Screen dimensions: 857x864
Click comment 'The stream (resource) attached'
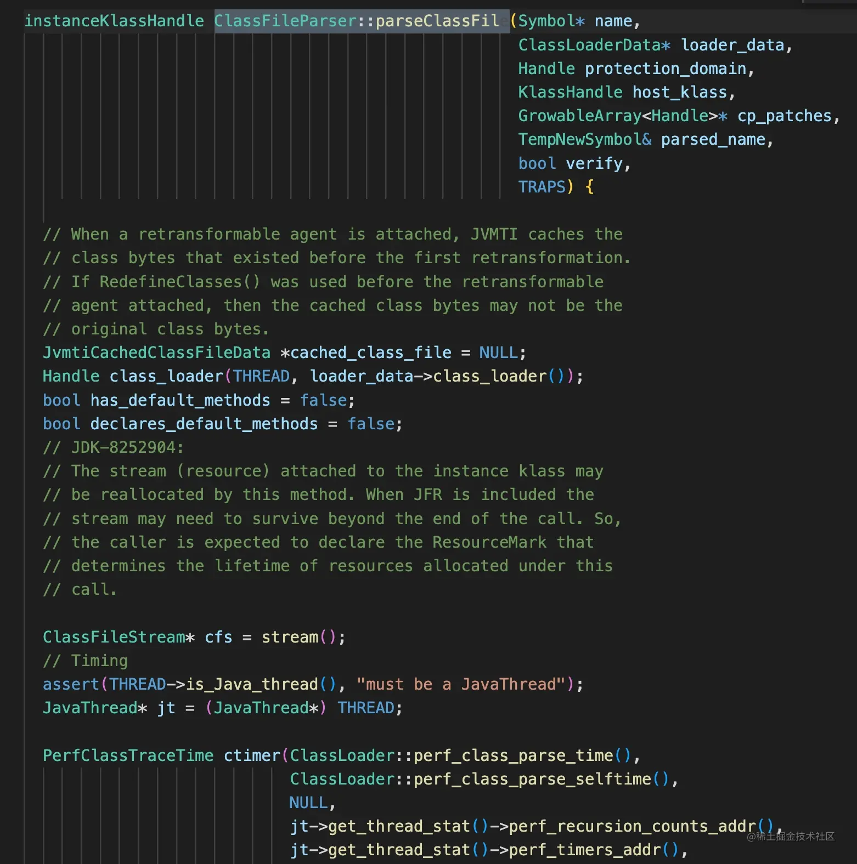tap(323, 471)
